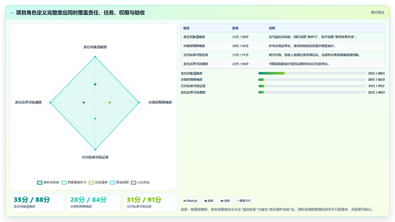395x222 pixels.
Task: Click the 交付标准可验证度 radar axis label
Action: 95,157
